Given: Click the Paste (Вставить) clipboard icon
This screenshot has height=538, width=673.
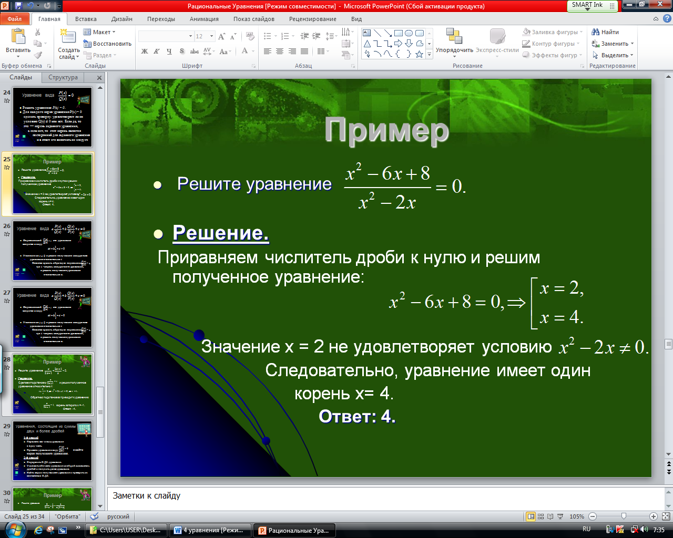Looking at the screenshot, I should (18, 37).
